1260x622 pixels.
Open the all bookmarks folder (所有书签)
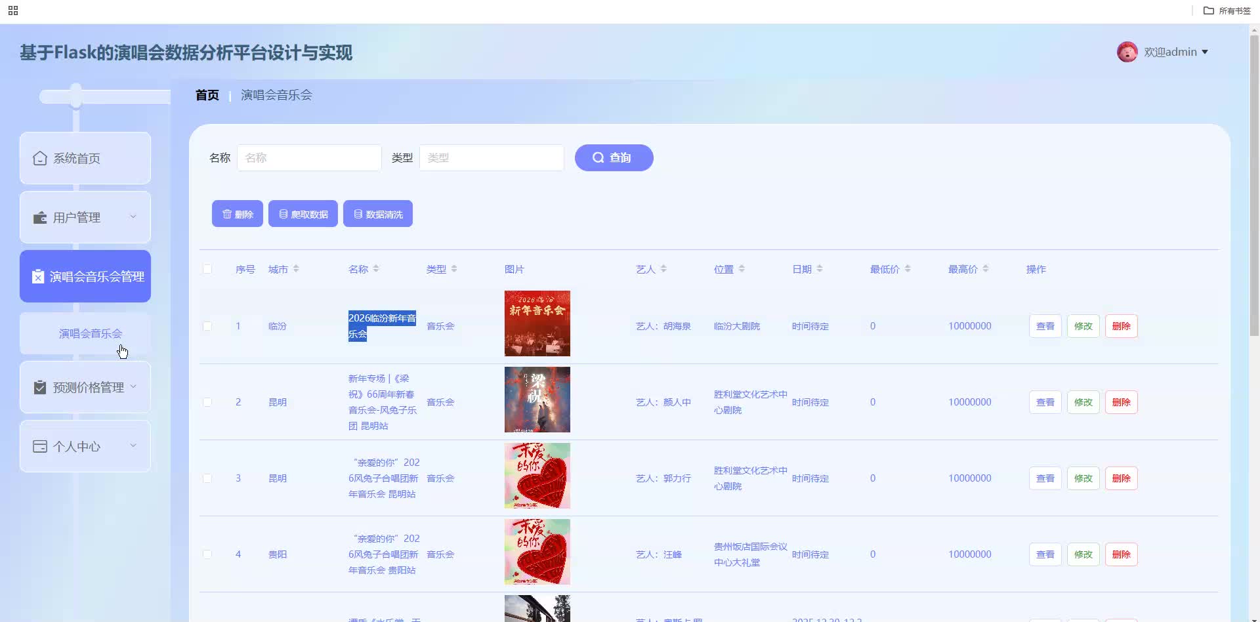(1227, 10)
